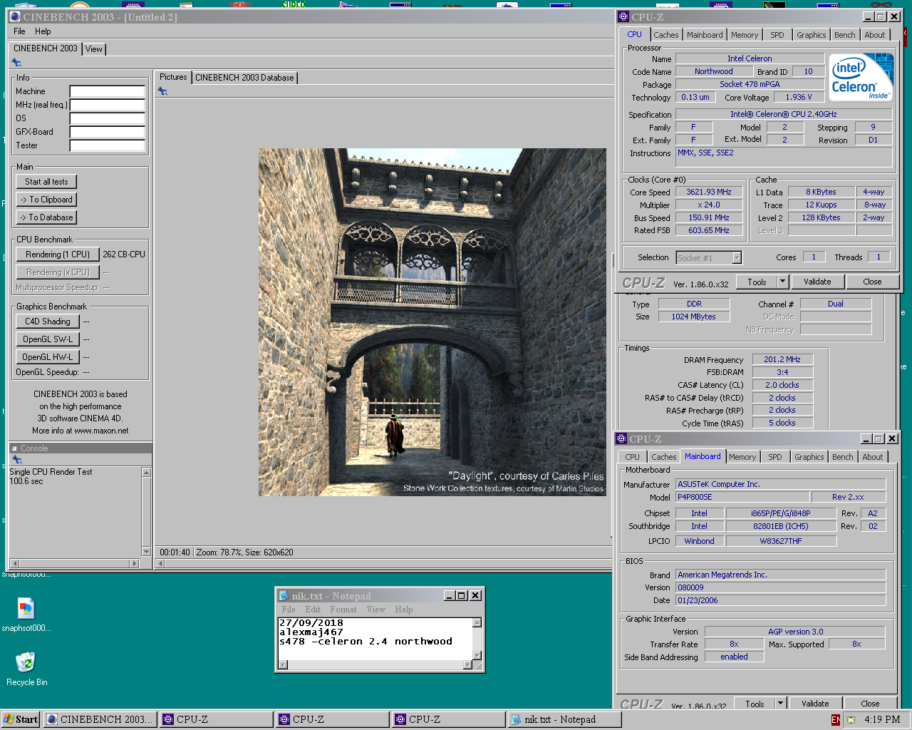Open Format menu in Notepad
The width and height of the screenshot is (912, 730).
[x=343, y=610]
